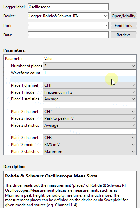Open the Place 1 statistics dropdown

point(90,99)
